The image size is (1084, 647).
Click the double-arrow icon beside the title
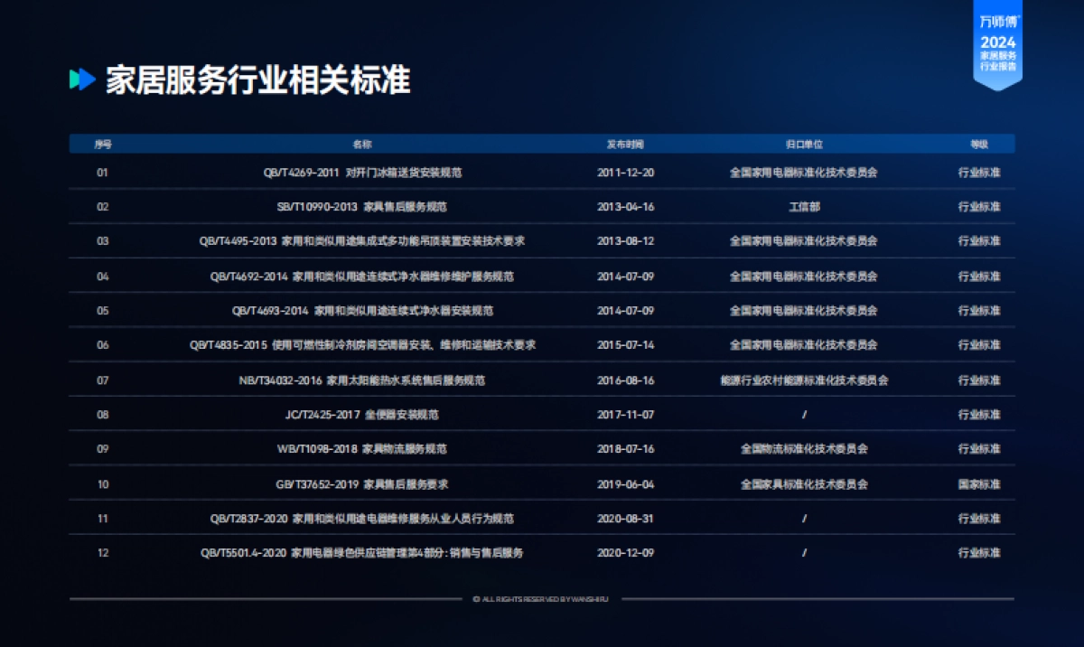(82, 80)
